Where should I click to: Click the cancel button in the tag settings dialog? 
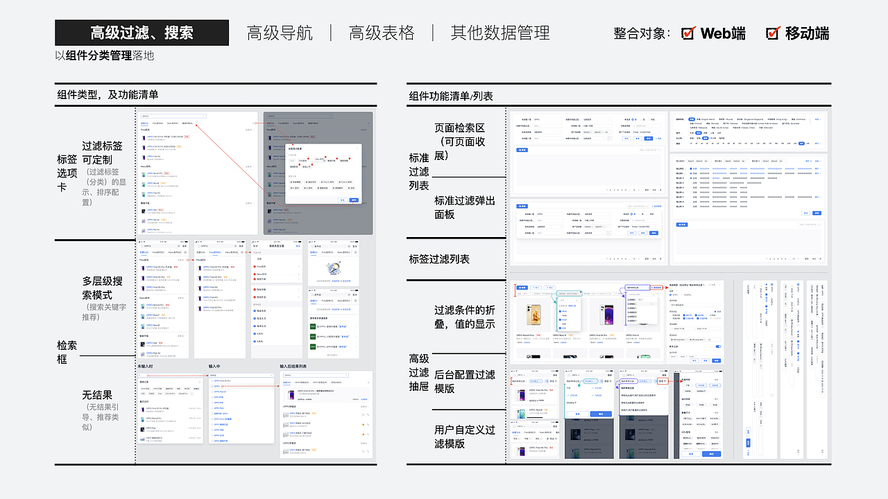342,200
